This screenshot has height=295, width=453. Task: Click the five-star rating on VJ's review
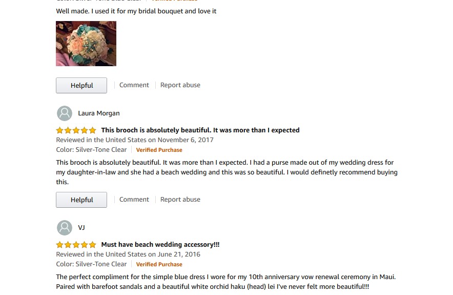76,245
